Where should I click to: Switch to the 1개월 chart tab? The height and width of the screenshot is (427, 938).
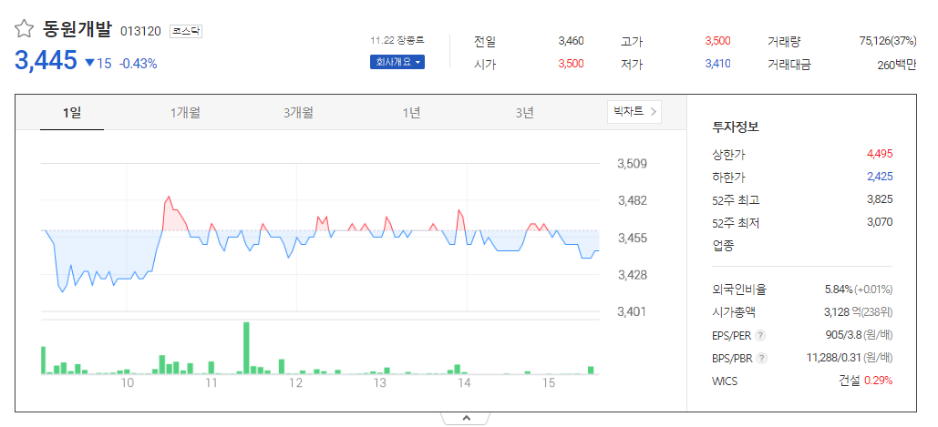[x=185, y=112]
